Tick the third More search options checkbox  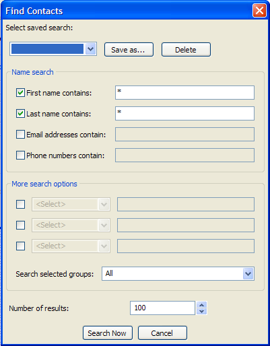pyautogui.click(x=20, y=246)
